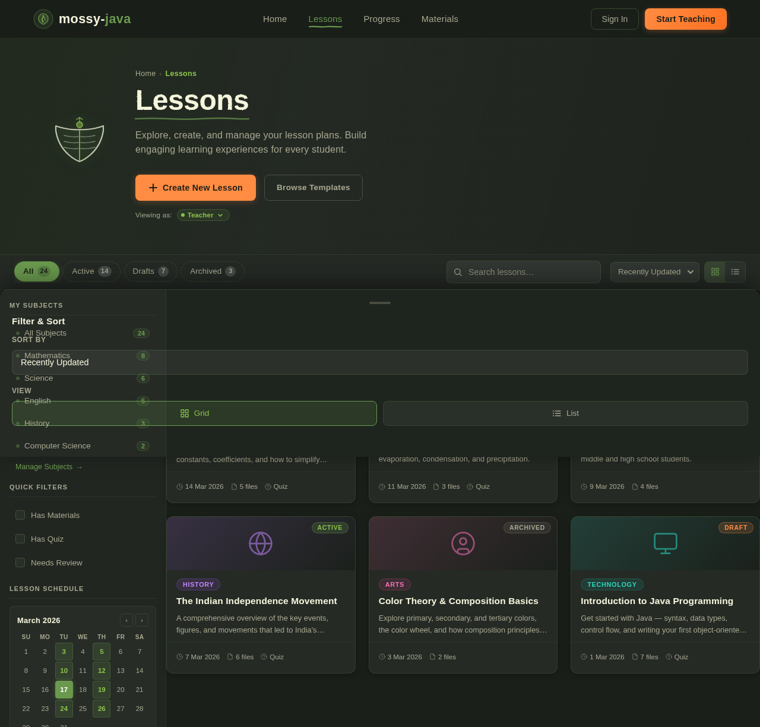Open the Progress page from navigation
760x727 pixels.
[x=381, y=19]
